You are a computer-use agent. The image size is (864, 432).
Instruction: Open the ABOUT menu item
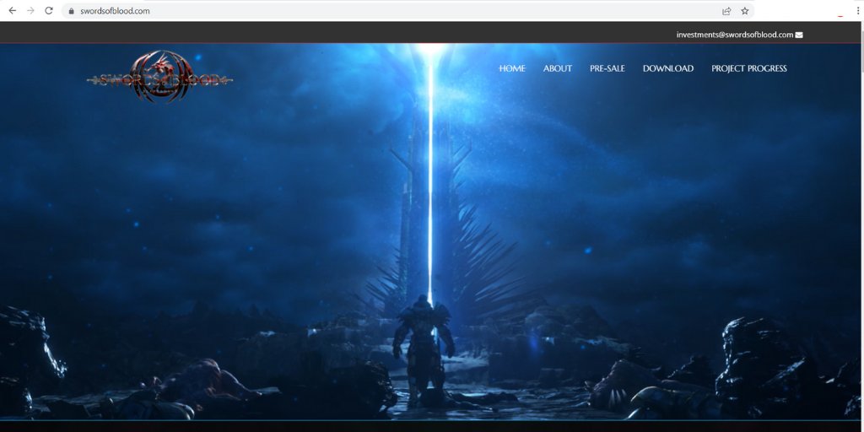[x=558, y=68]
